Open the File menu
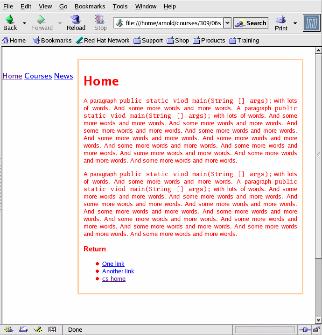Screen dimensions: 322x335 pyautogui.click(x=8, y=7)
